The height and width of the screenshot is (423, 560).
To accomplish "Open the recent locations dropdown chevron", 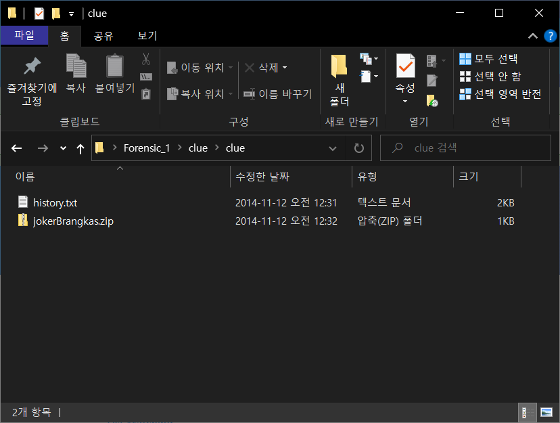I will 63,148.
